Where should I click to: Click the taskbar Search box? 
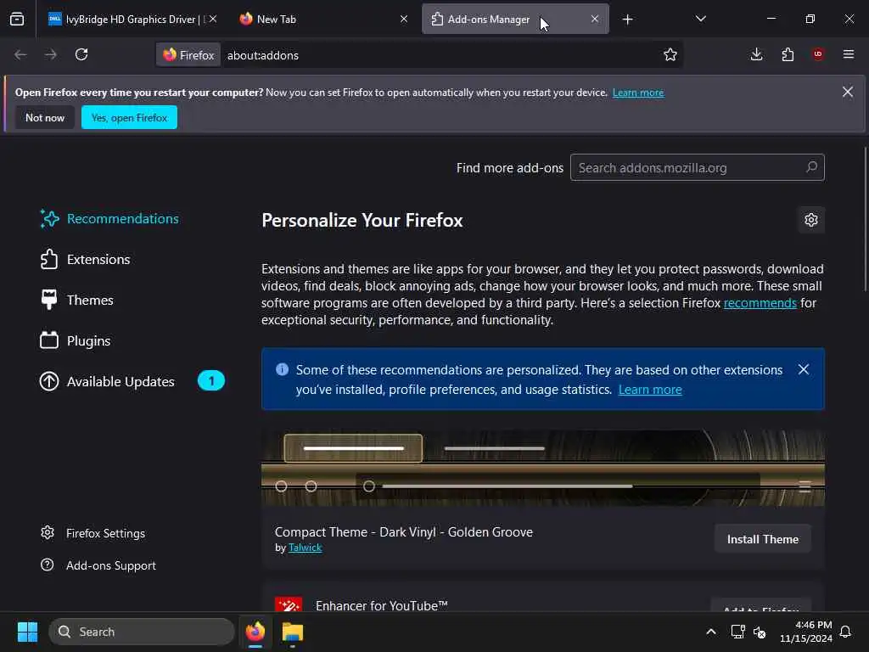coord(142,632)
